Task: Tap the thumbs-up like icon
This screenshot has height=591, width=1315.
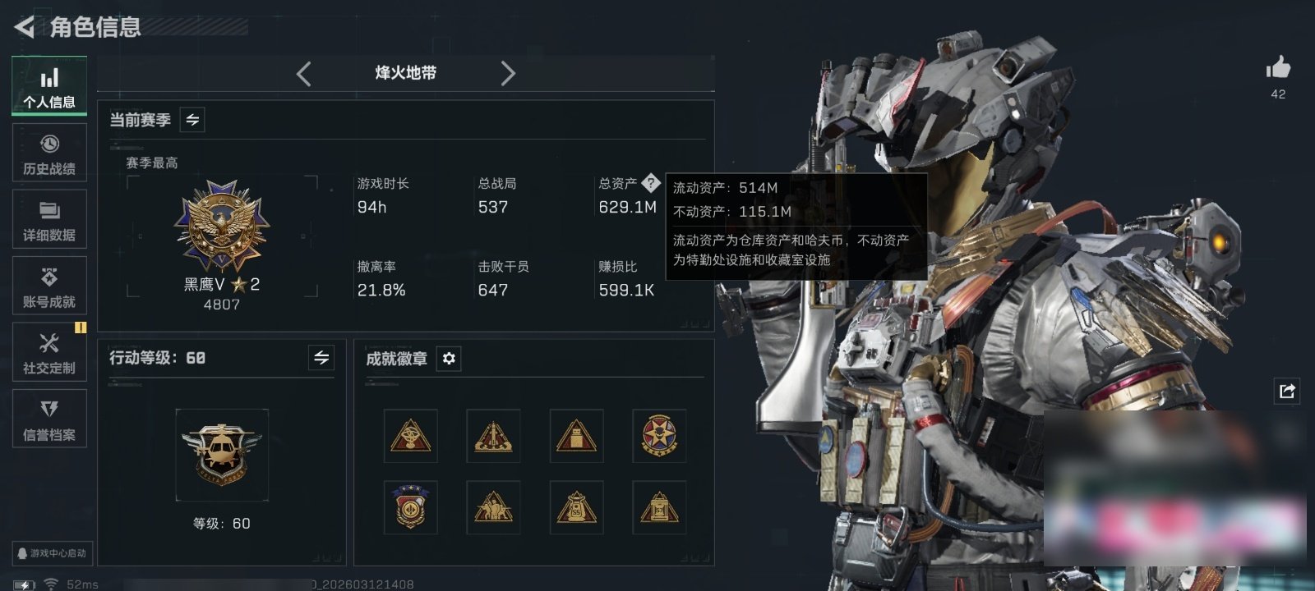Action: [x=1278, y=67]
